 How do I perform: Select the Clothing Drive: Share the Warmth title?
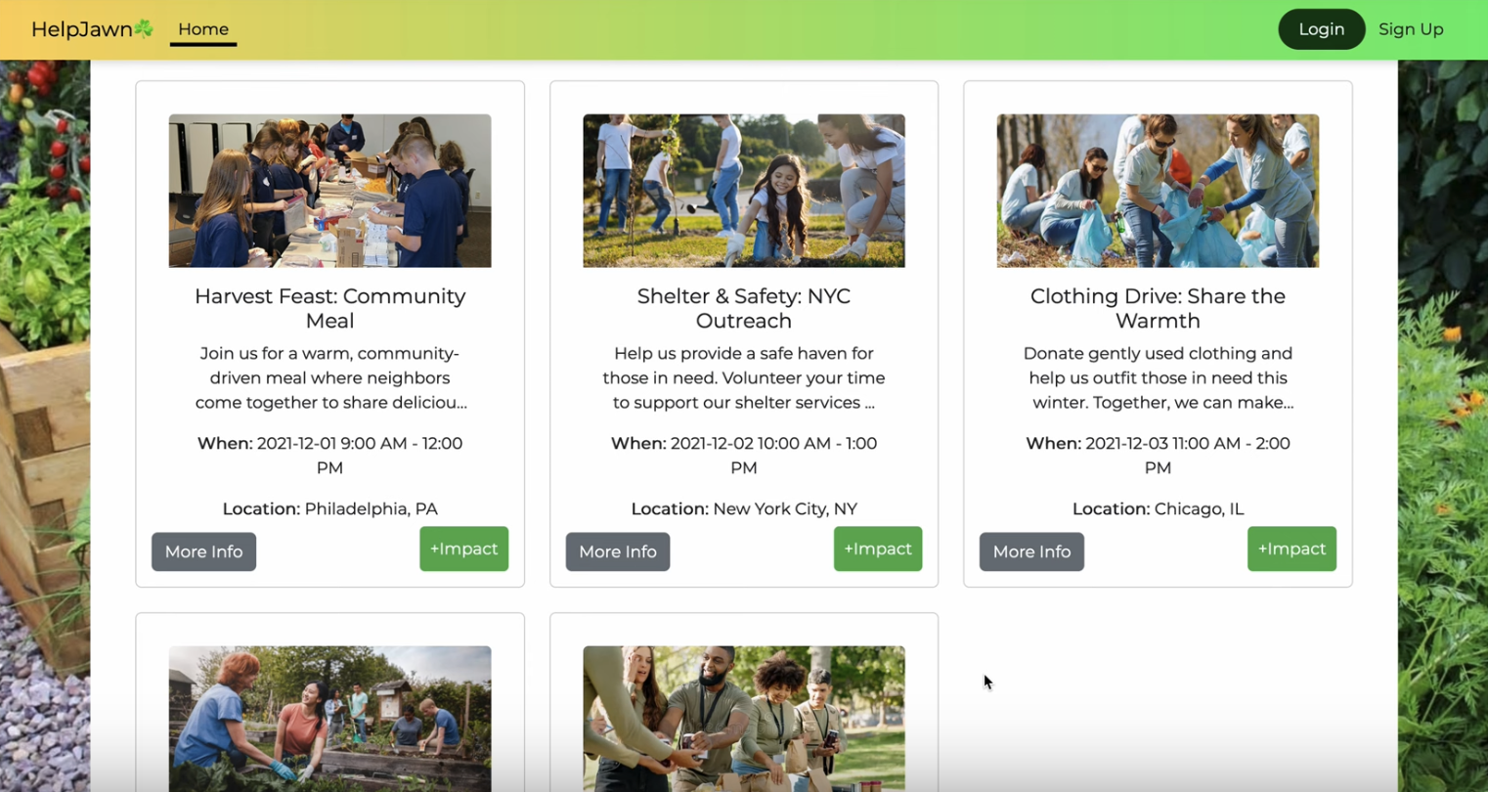click(1158, 308)
